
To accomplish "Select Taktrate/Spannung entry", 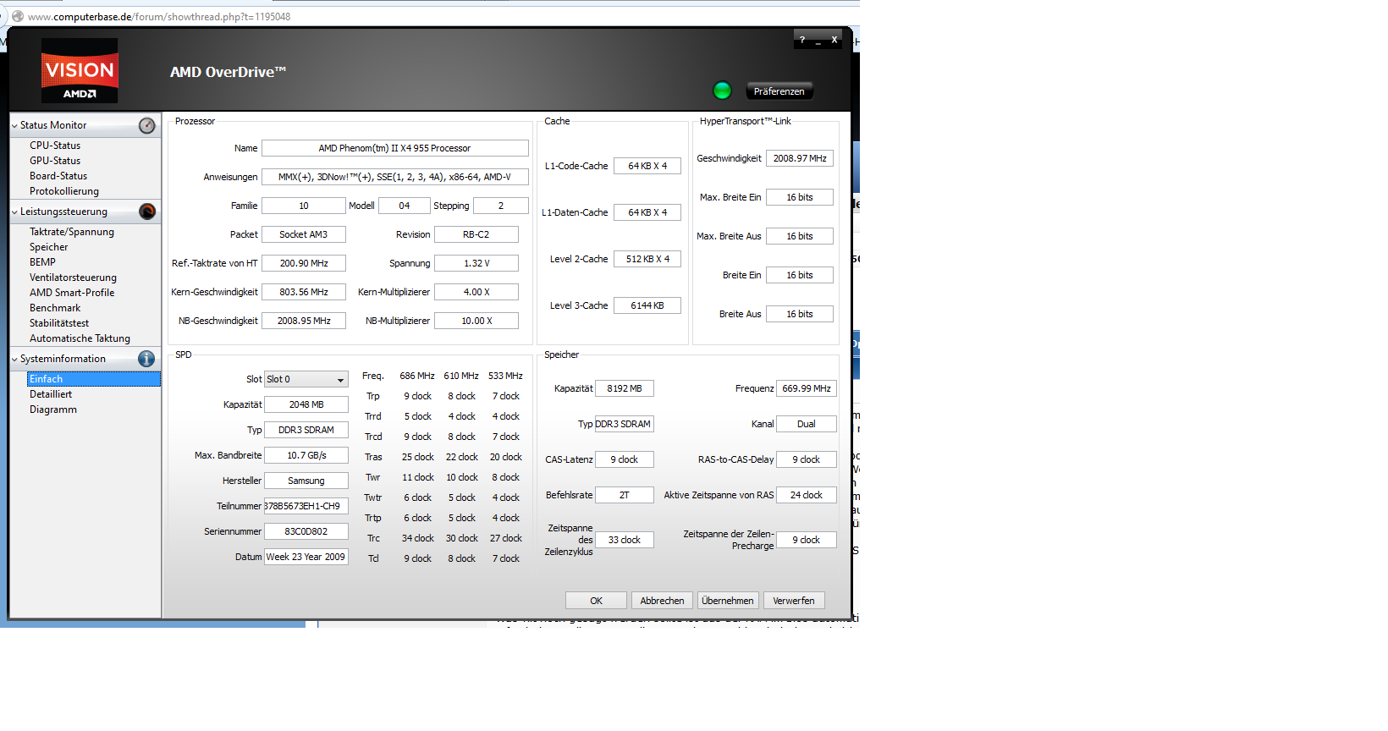I will [x=72, y=232].
